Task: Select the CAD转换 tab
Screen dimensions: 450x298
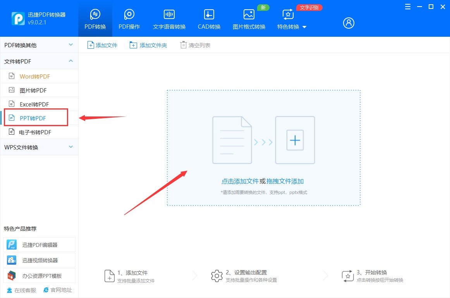Action: click(x=209, y=19)
